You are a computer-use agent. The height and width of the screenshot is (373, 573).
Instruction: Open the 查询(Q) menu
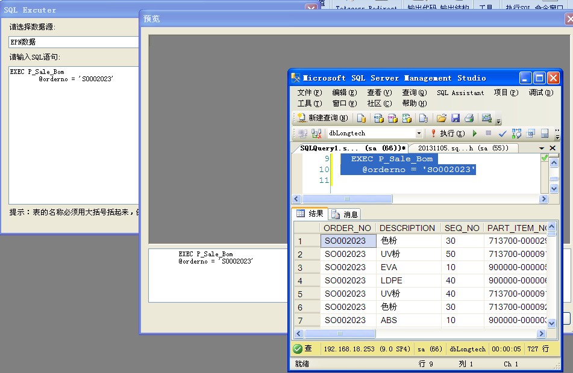[415, 93]
